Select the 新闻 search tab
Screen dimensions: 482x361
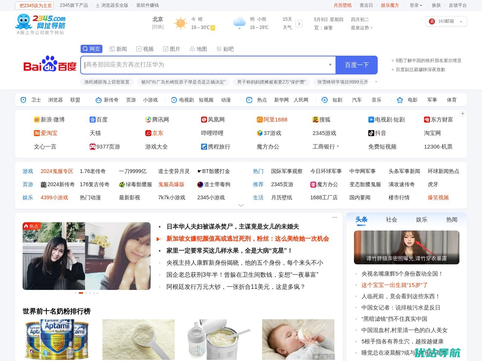tap(118, 49)
